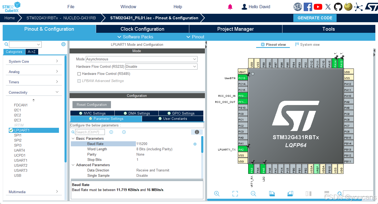Collapse the Basic Parameters group

click(x=73, y=139)
